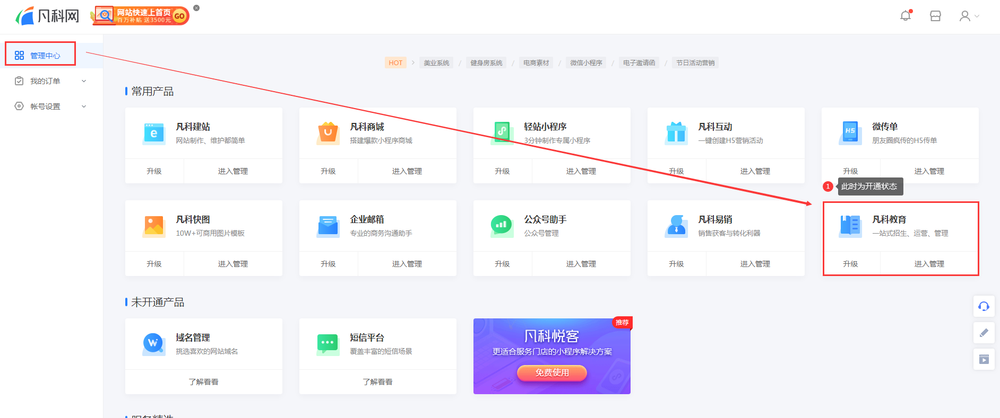Enter management for 凡科教育
The width and height of the screenshot is (1000, 418).
pos(929,264)
